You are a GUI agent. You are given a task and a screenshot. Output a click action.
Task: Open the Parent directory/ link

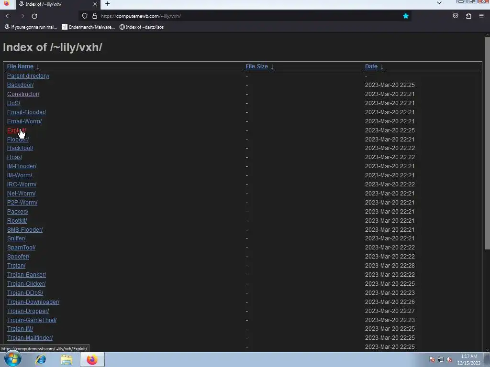click(28, 76)
